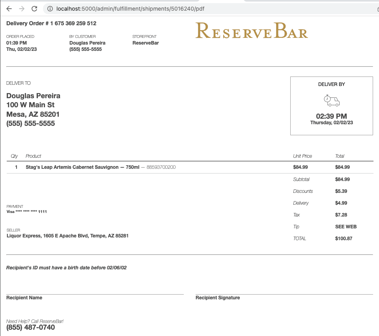Image resolution: width=379 pixels, height=336 pixels.
Task: Select recipient name Douglas Pereira in address
Action: 33,96
